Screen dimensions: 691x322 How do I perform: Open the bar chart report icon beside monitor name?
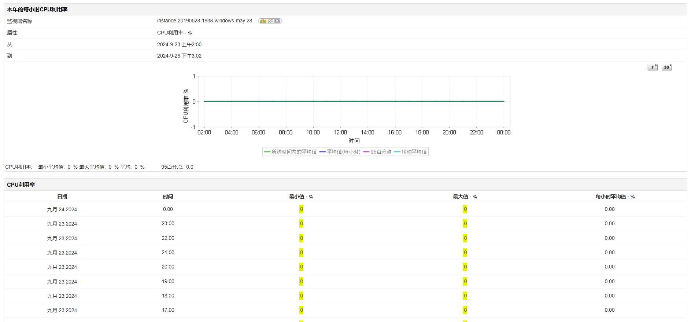tap(263, 21)
